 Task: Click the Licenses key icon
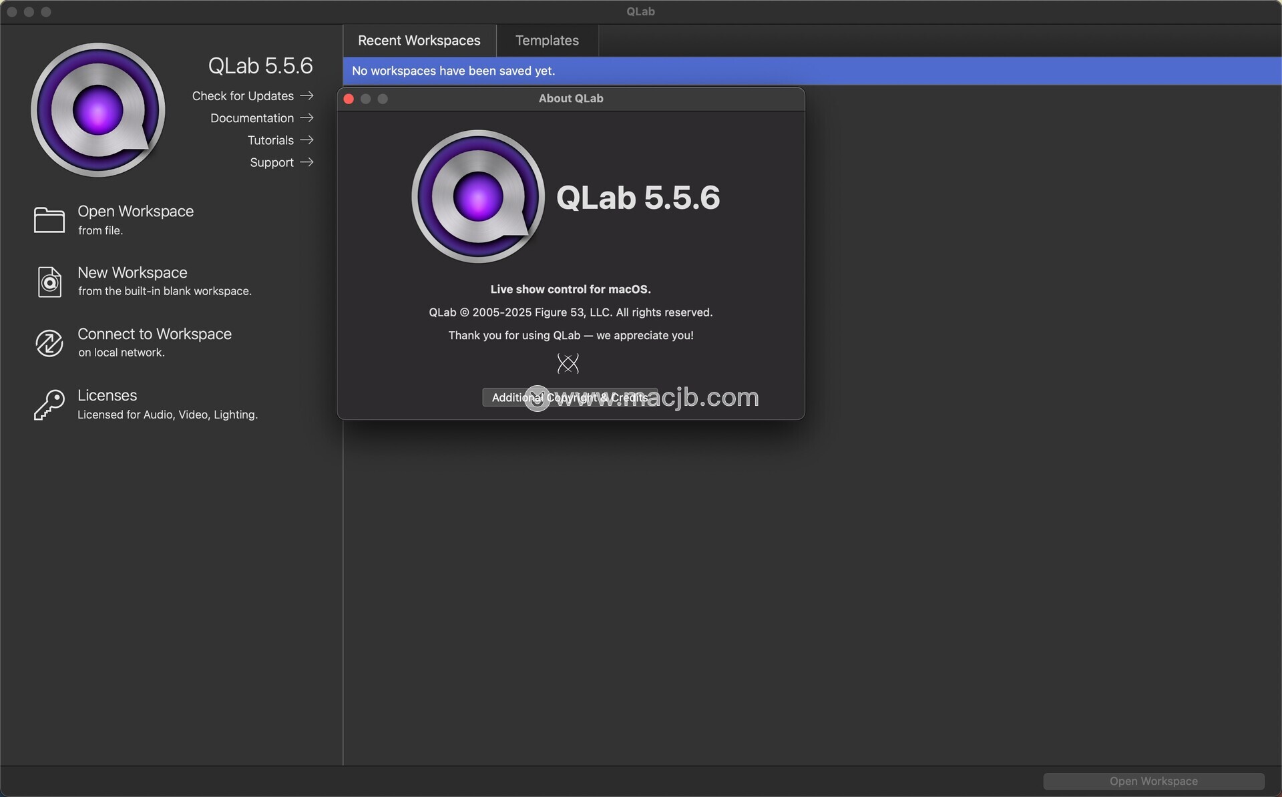pos(49,405)
